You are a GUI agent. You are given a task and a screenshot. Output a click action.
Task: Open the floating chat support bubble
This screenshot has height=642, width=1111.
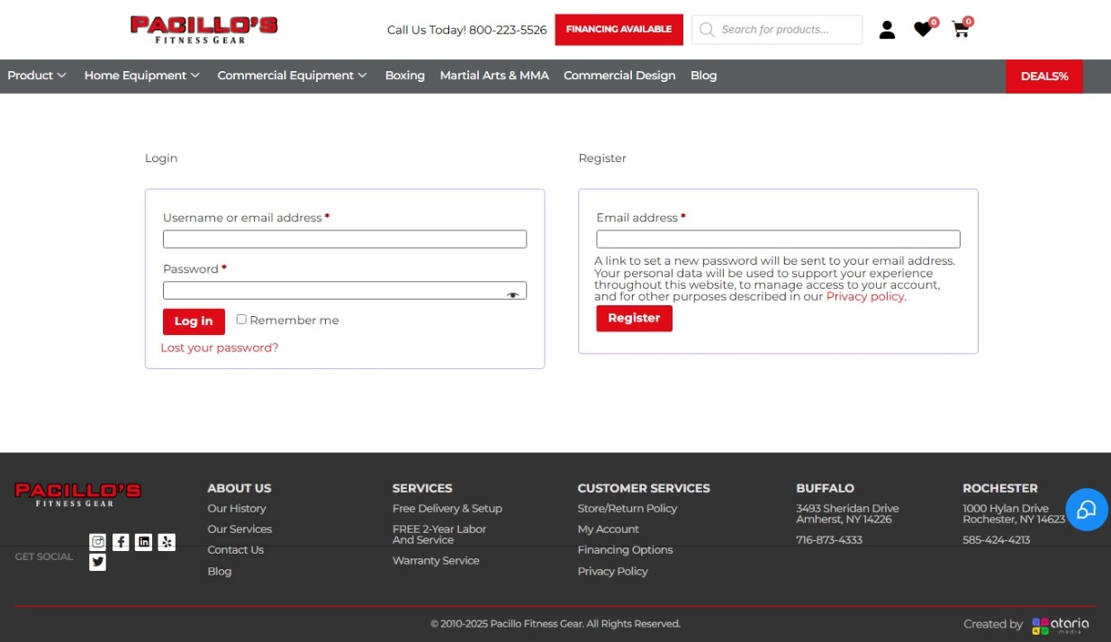[1087, 510]
